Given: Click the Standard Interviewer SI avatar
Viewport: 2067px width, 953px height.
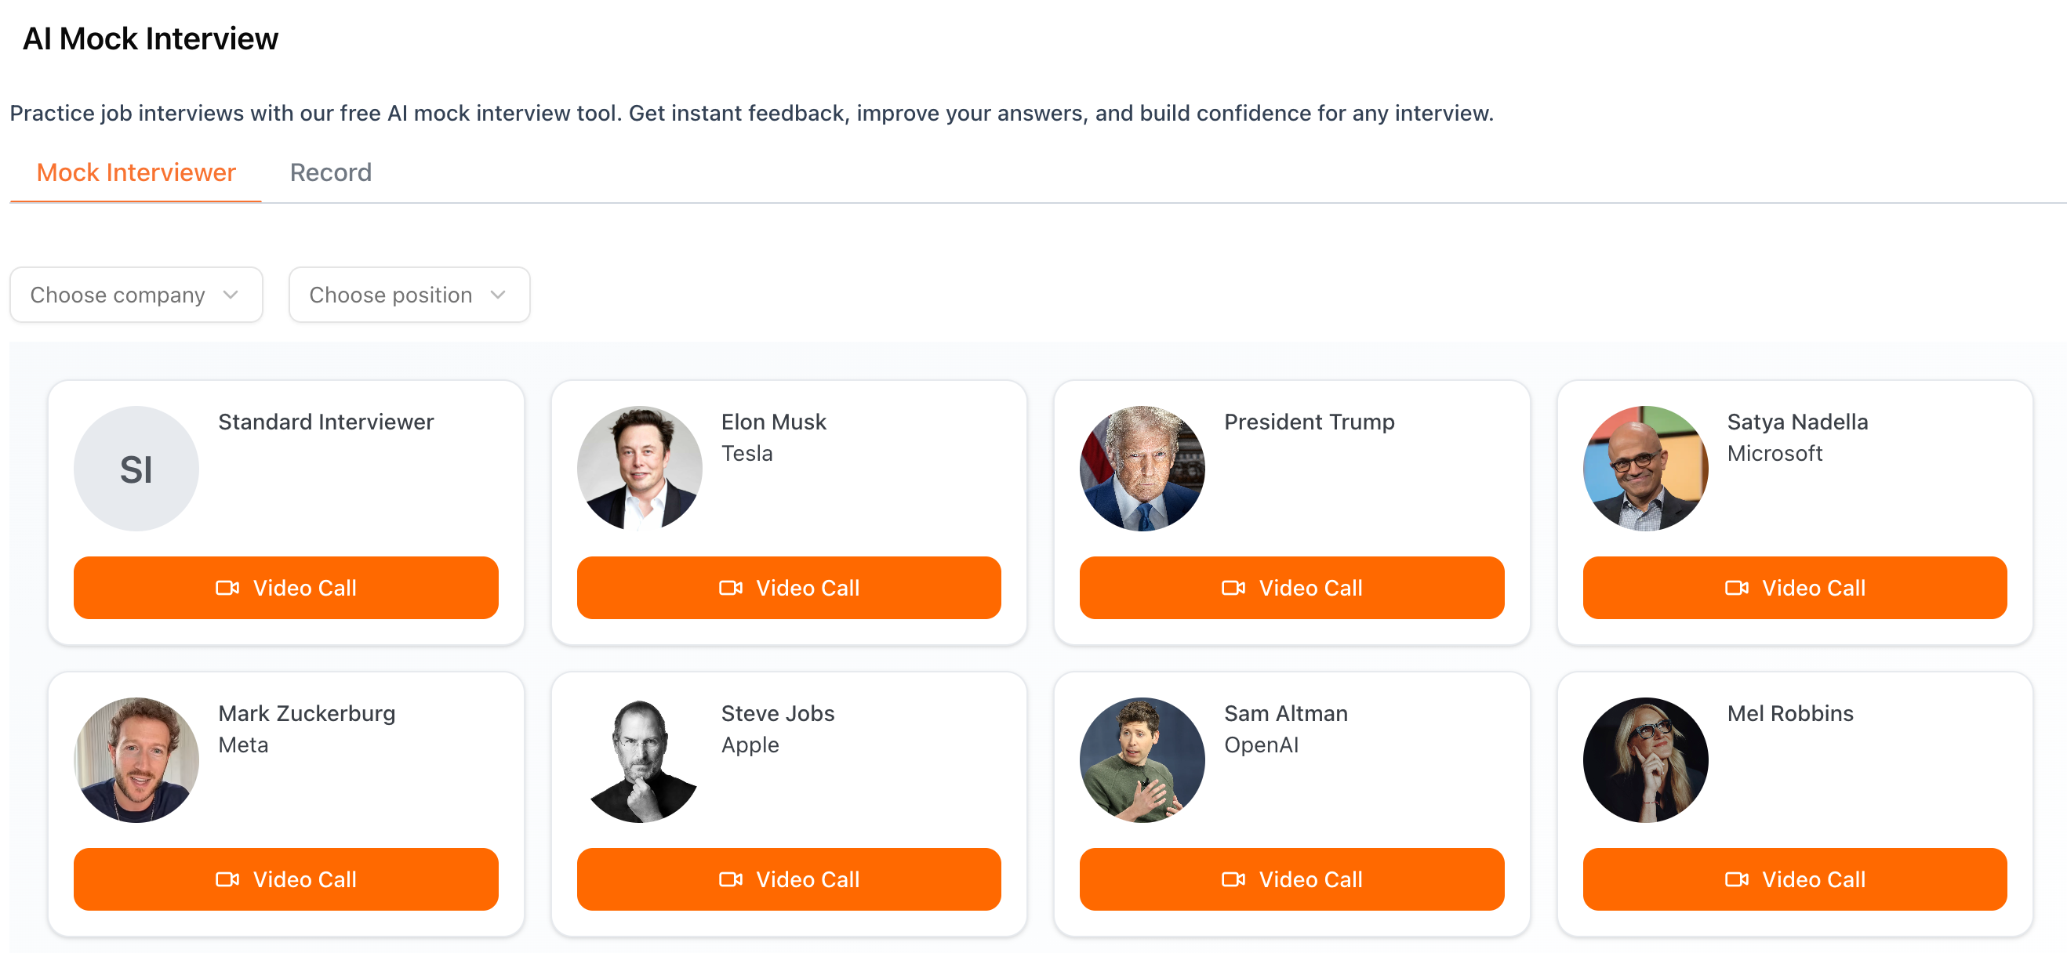Looking at the screenshot, I should [x=136, y=469].
